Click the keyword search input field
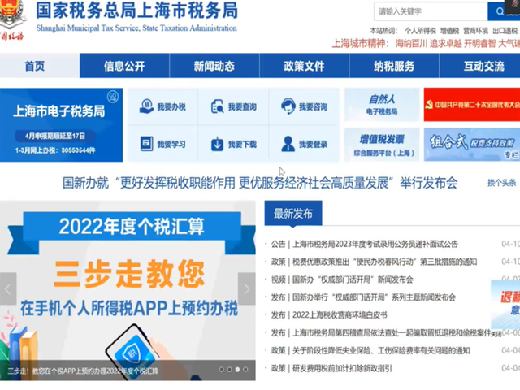This screenshot has height=390, width=520. (x=431, y=11)
